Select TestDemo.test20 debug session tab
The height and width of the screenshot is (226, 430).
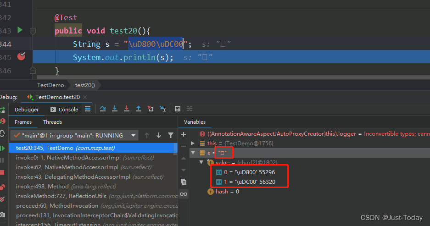(x=55, y=97)
